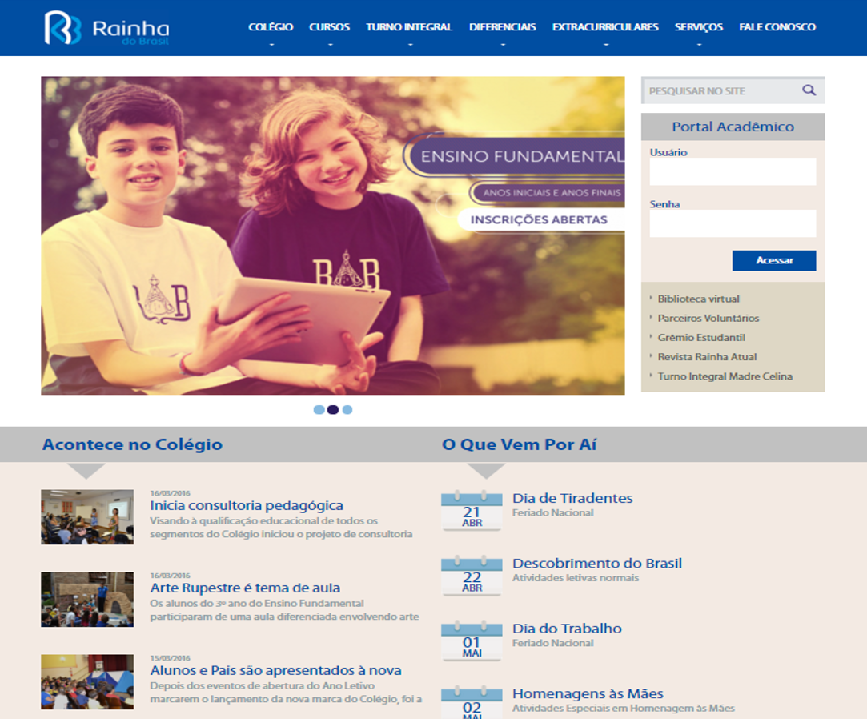Click the Acontece no Colégio heading
The image size is (867, 719).
132,444
